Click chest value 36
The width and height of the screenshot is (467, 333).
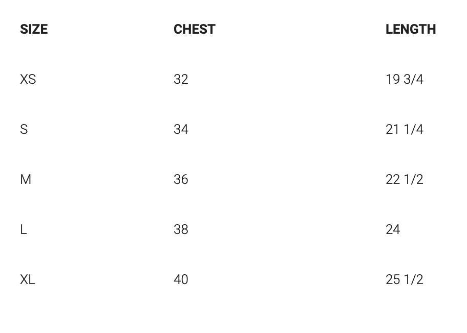point(181,180)
